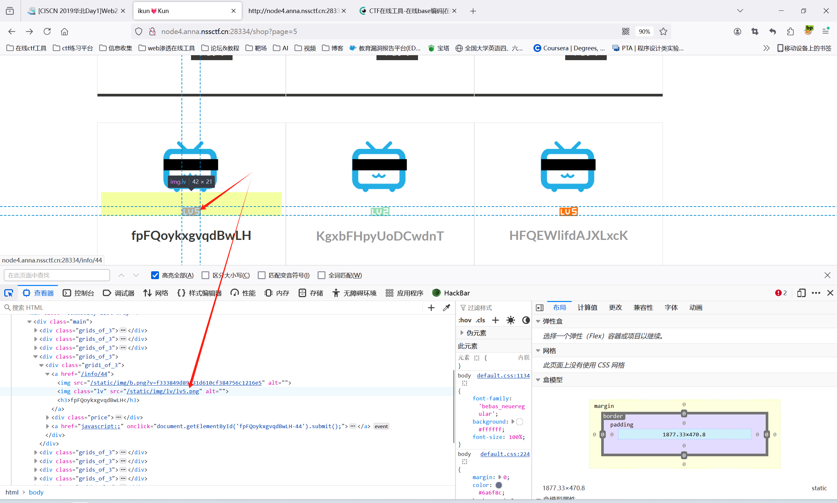Collapse the box model section
The width and height of the screenshot is (837, 503).
coord(538,380)
